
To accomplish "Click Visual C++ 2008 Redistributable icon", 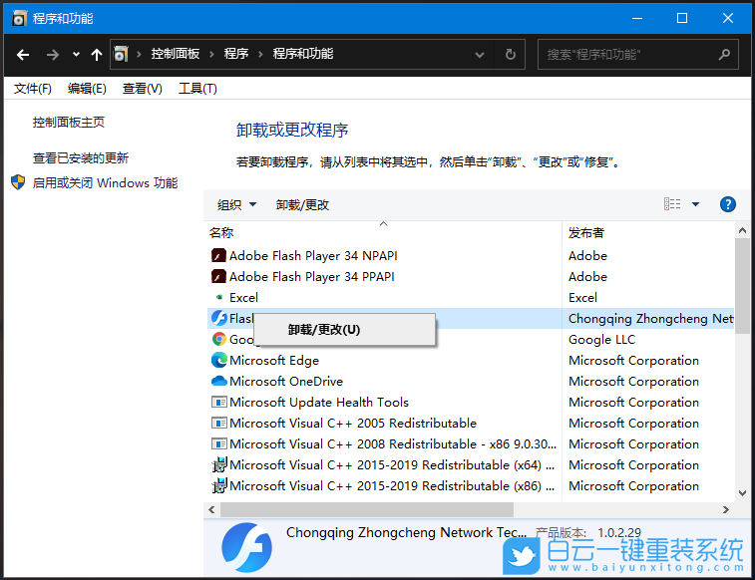I will pos(219,443).
